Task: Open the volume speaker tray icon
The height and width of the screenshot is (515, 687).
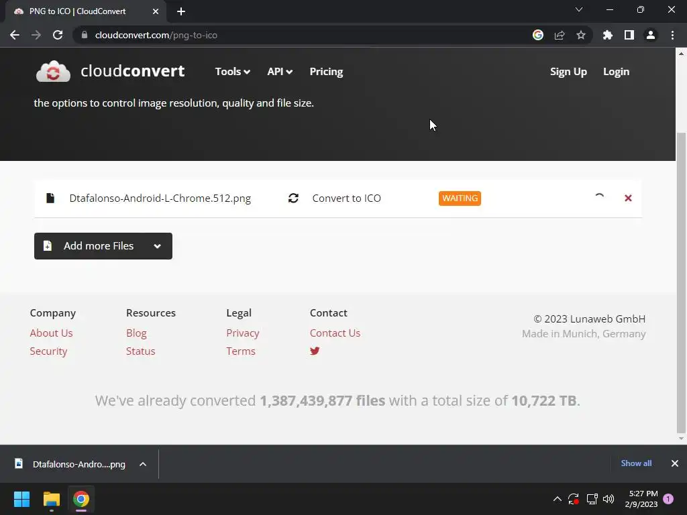Action: [609, 499]
